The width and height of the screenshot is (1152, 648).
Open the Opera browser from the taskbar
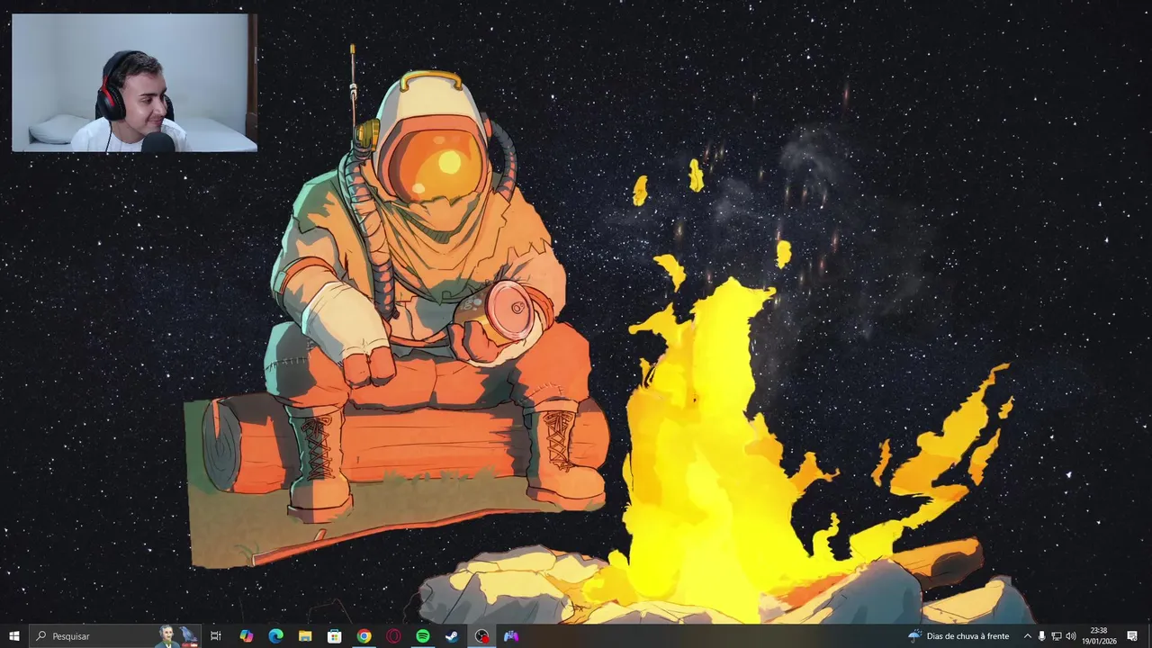click(x=393, y=636)
